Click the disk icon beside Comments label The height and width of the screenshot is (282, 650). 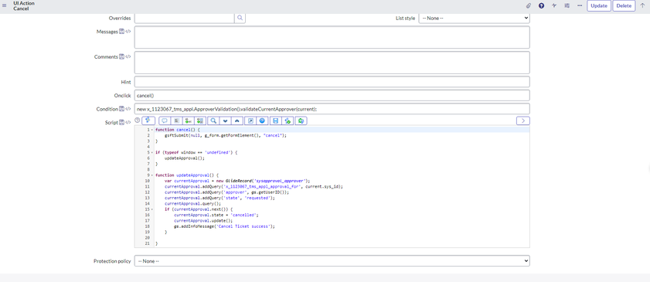[122, 56]
